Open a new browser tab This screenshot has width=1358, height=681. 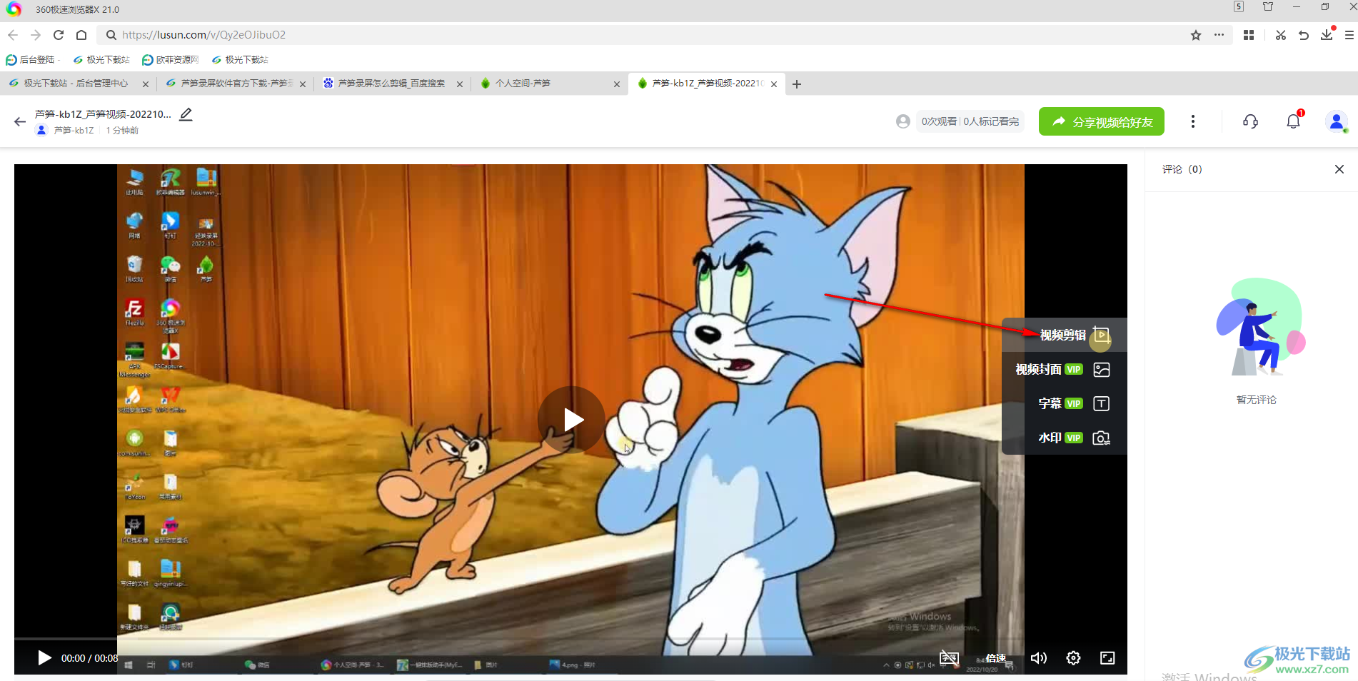(797, 84)
